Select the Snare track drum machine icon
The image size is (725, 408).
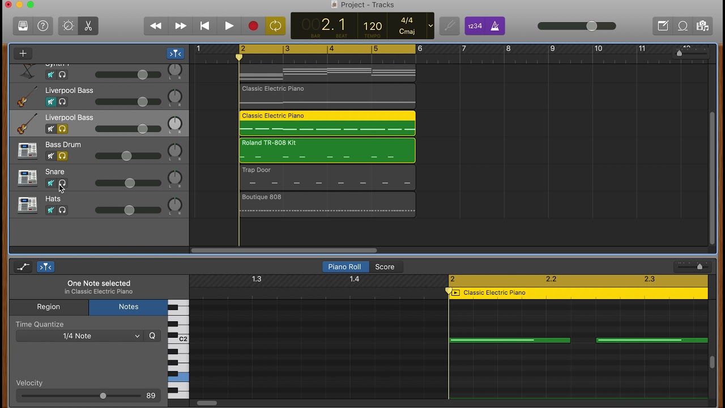[x=27, y=177]
